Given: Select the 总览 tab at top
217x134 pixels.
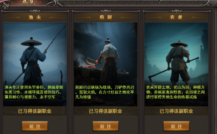Looking at the screenshot, I should click(28, 3).
